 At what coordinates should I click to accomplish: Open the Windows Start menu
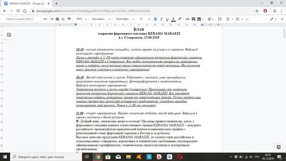(x=5, y=157)
